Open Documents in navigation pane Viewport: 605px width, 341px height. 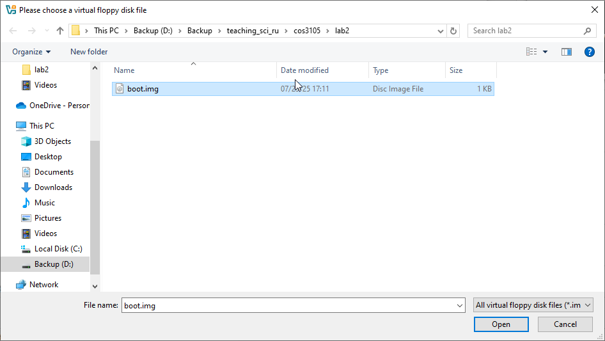pos(54,172)
